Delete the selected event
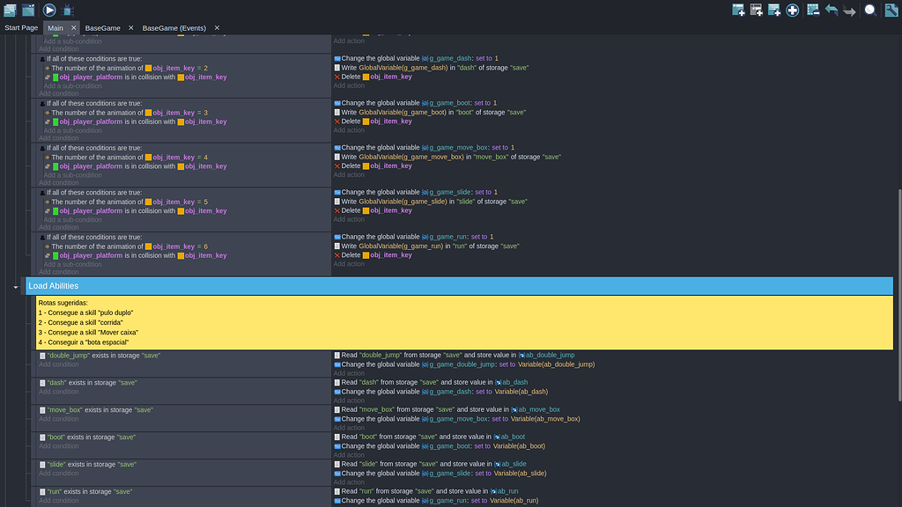Screen dimensions: 902x507 click(x=812, y=10)
